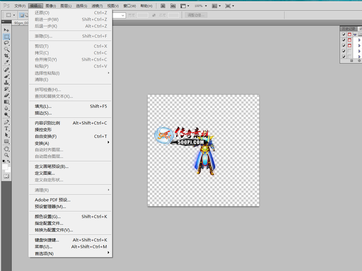Launch Mini Bridge with Mb icon
Viewport: 362px width, 271px height.
pos(173,6)
